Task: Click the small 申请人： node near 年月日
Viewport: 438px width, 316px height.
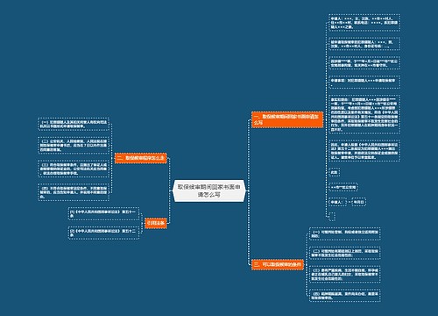Action: [x=337, y=202]
